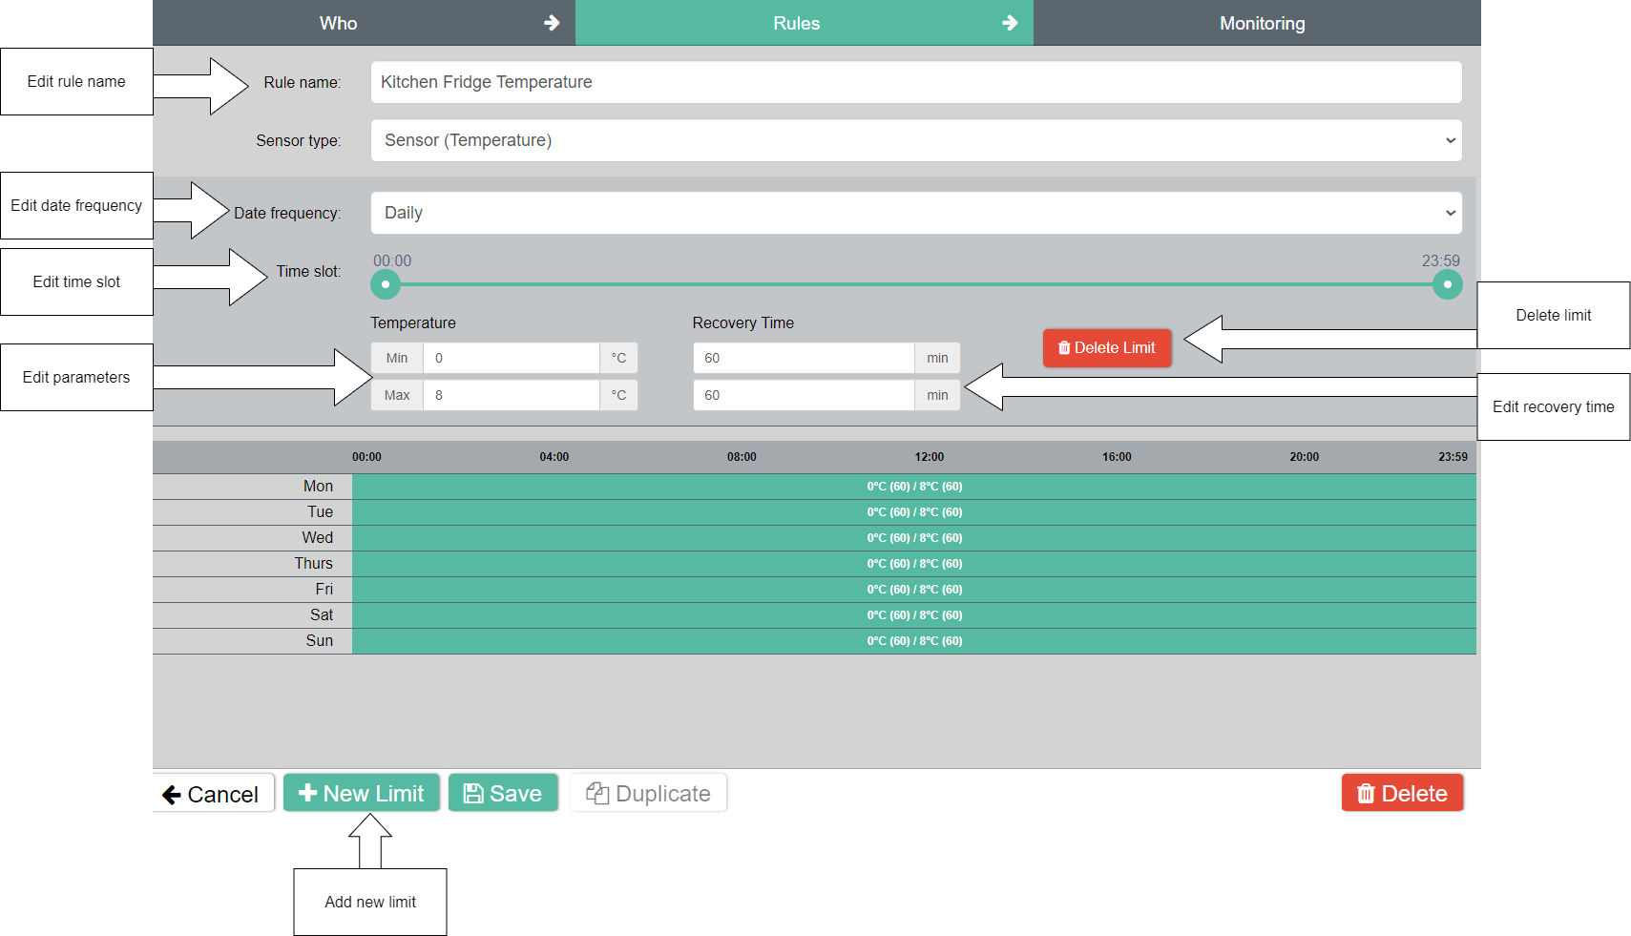Click the trash icon on bottom Delete button
The width and height of the screenshot is (1631, 936).
tap(1366, 793)
